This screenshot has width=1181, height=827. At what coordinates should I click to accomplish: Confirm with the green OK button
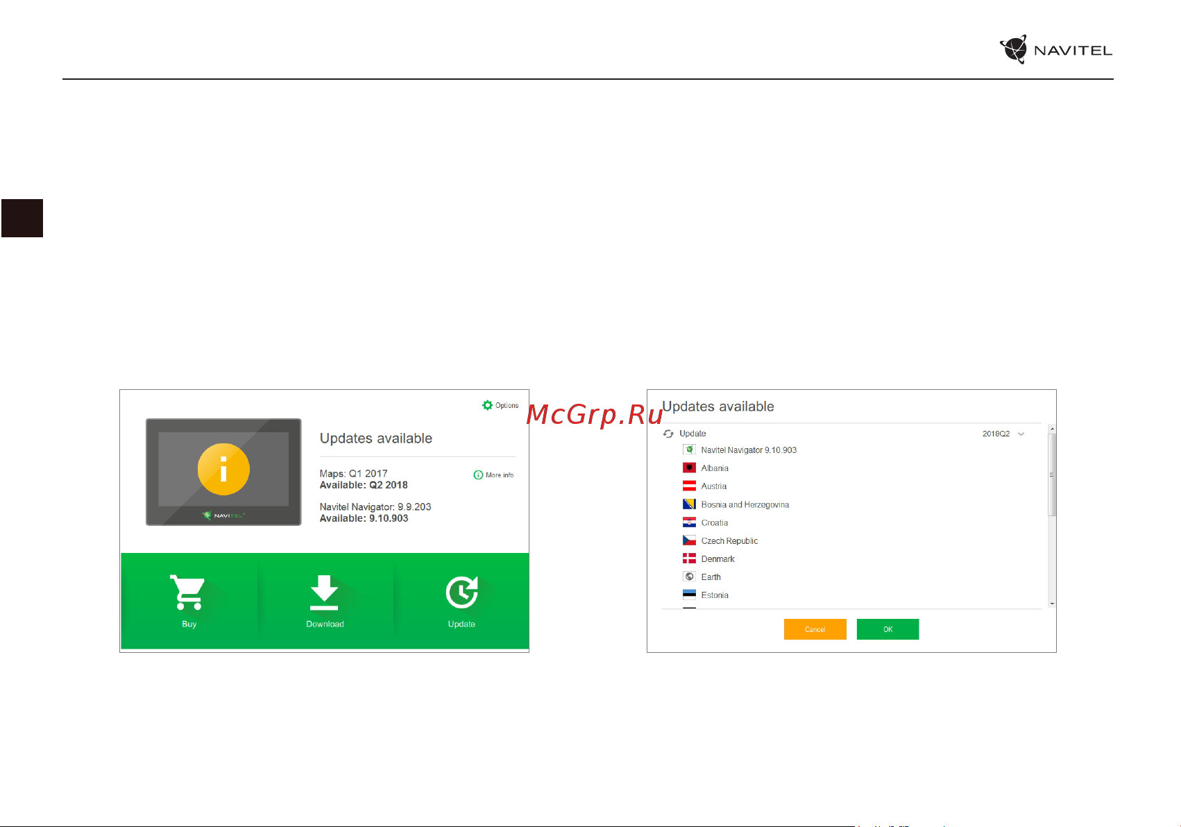pyautogui.click(x=887, y=629)
